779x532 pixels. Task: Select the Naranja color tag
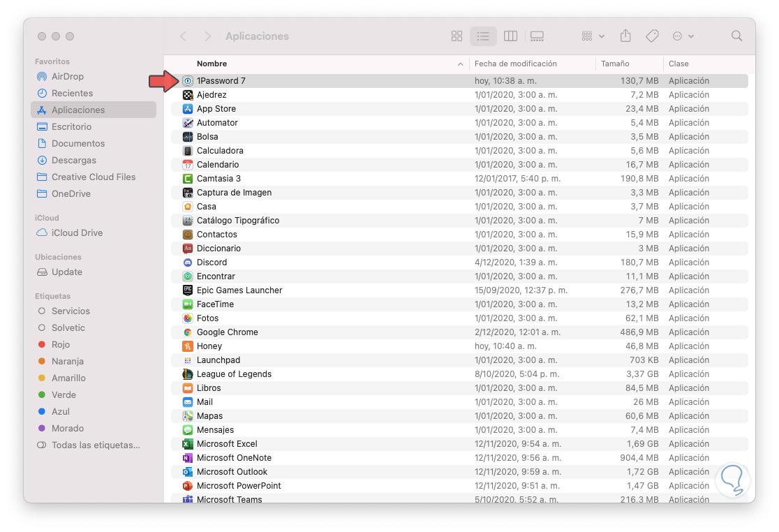pyautogui.click(x=67, y=362)
